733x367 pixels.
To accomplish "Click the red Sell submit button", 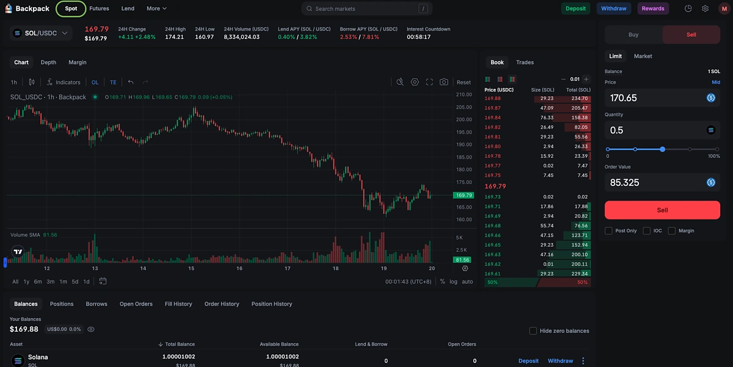I will [662, 210].
